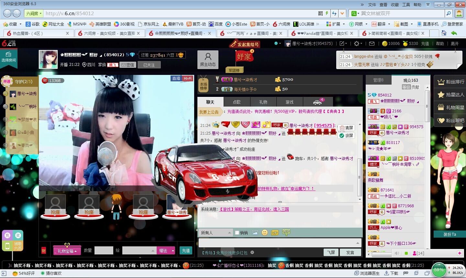Image resolution: width=466 pixels, height=278 pixels.
Task: Click the 飞屏 fly-screen button
Action: [331, 252]
